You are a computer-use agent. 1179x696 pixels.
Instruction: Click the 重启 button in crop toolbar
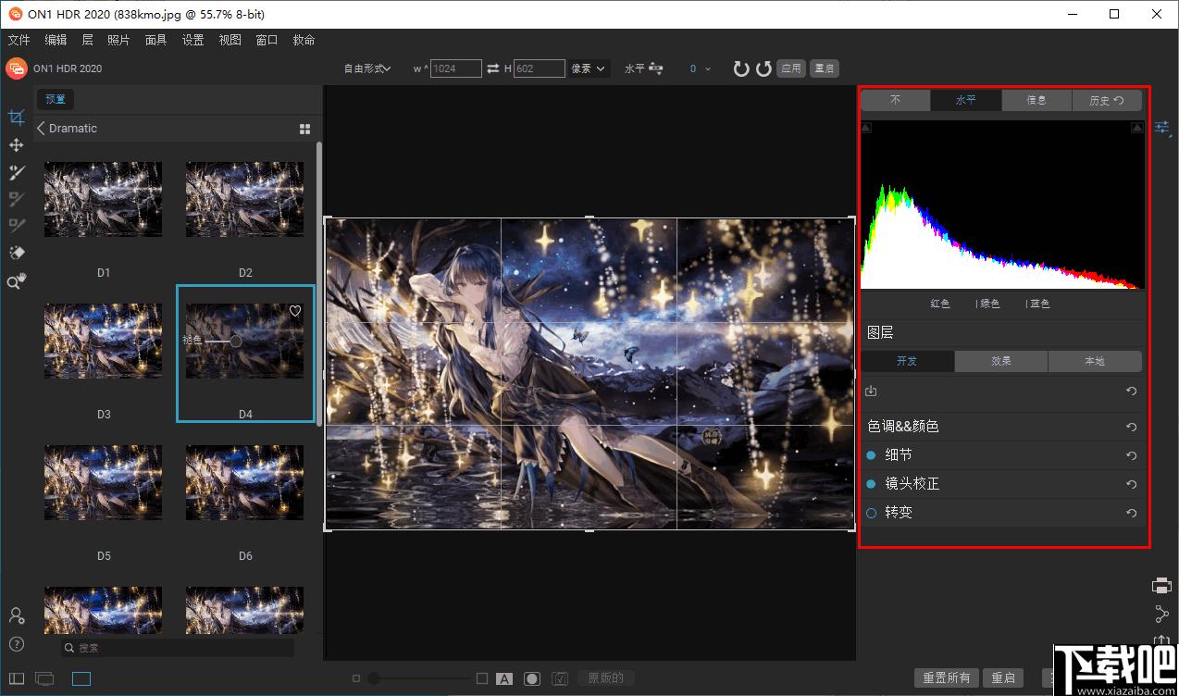pos(824,68)
